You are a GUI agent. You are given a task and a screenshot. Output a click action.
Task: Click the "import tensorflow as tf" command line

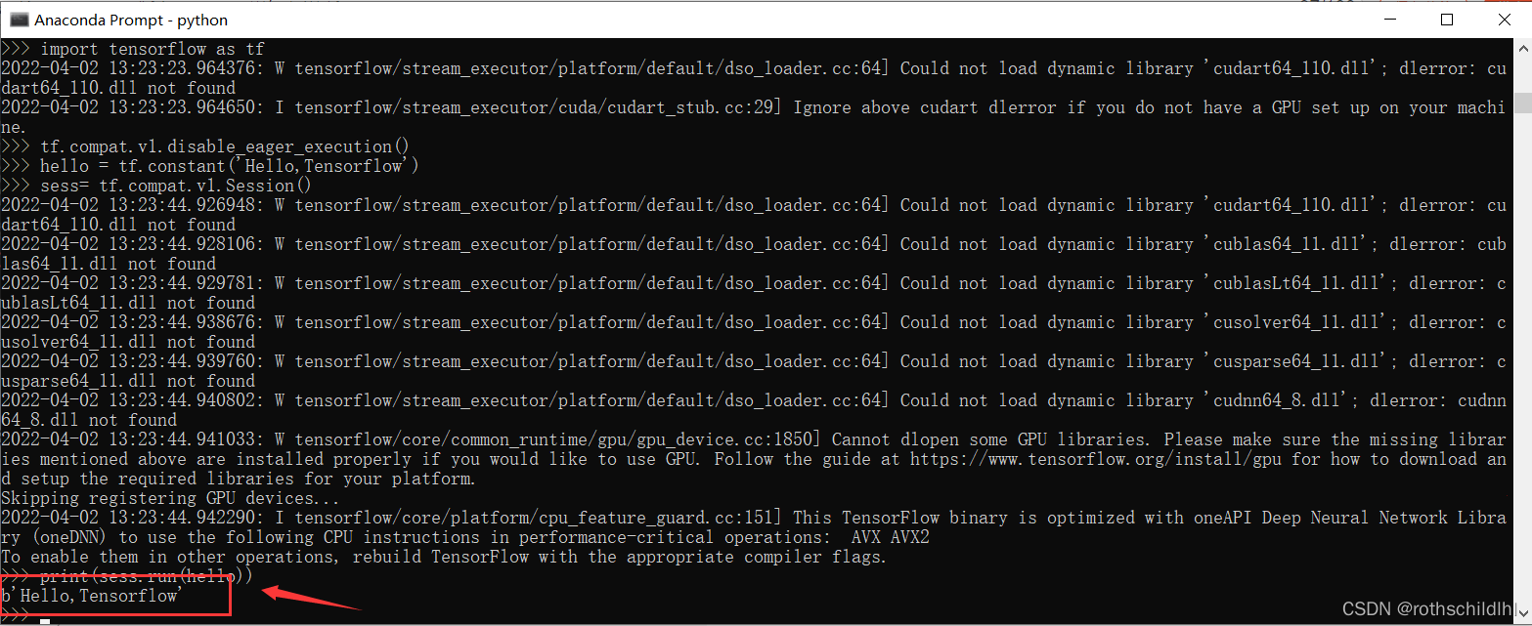pyautogui.click(x=152, y=49)
